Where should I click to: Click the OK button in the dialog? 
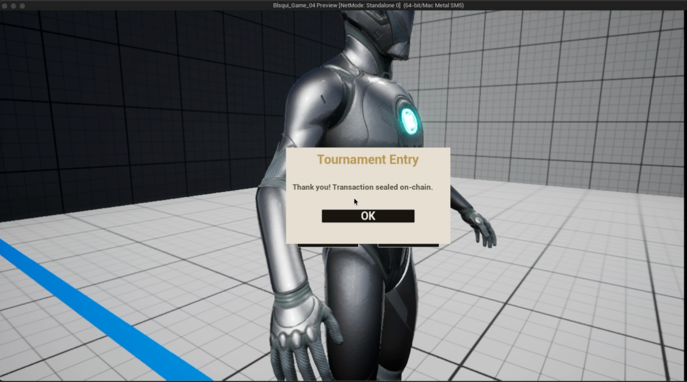pyautogui.click(x=368, y=216)
